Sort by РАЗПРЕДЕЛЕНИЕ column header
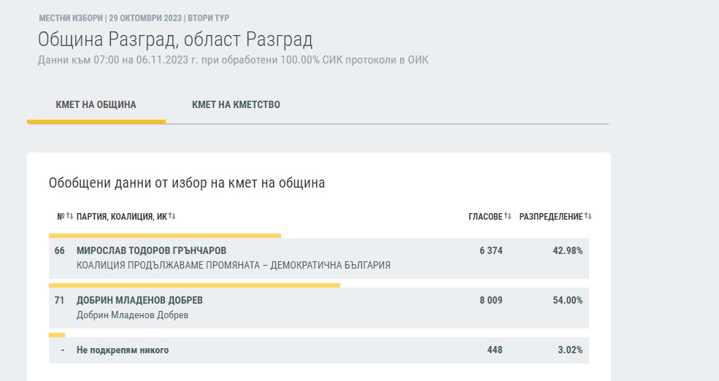719x381 pixels. tap(550, 217)
